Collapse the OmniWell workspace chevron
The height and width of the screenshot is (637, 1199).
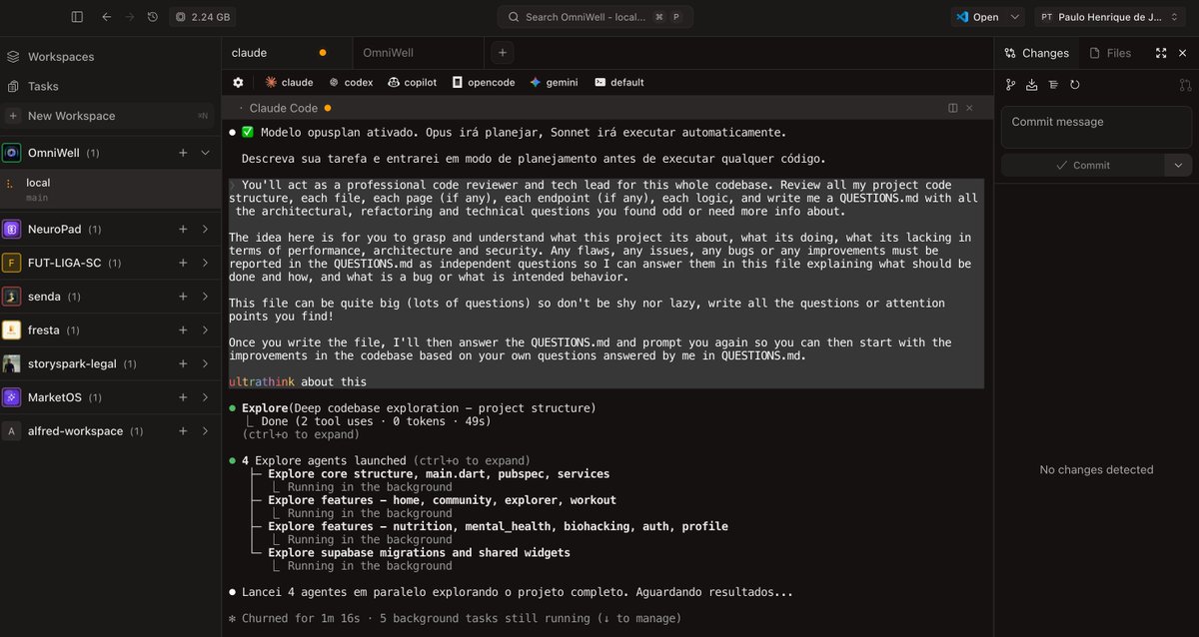coord(205,153)
